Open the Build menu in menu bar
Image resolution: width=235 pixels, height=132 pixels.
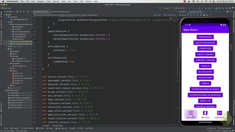coord(64,1)
